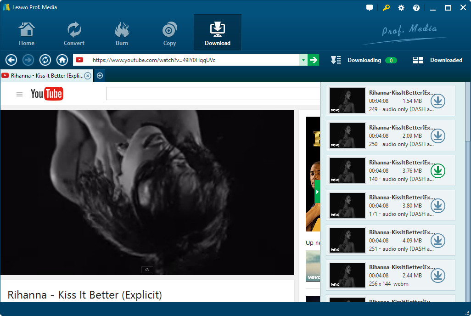Expand the video player chevron control
The height and width of the screenshot is (316, 471).
(147, 270)
